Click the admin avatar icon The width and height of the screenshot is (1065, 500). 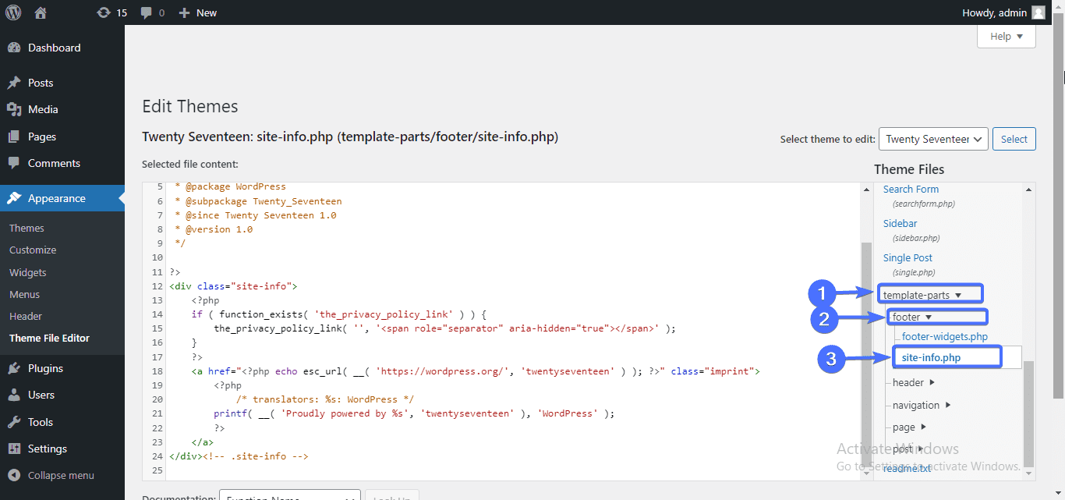pyautogui.click(x=1038, y=12)
